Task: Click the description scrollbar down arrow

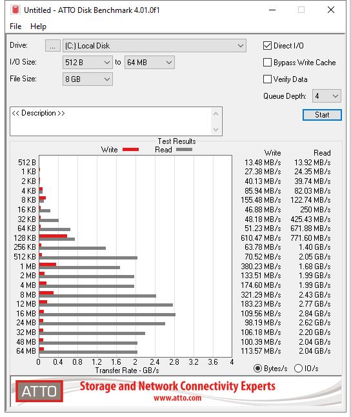Action: 216,129
